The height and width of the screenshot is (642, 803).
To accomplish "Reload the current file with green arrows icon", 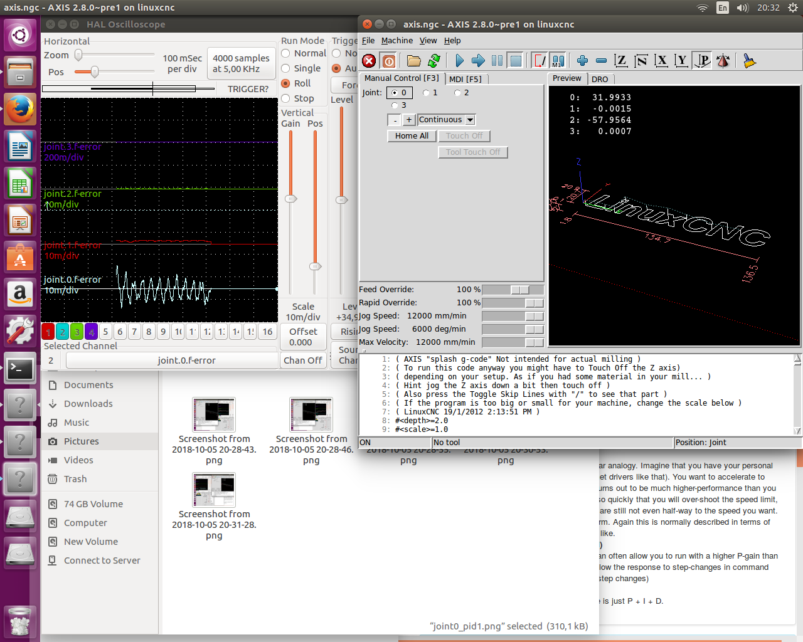I will point(433,61).
